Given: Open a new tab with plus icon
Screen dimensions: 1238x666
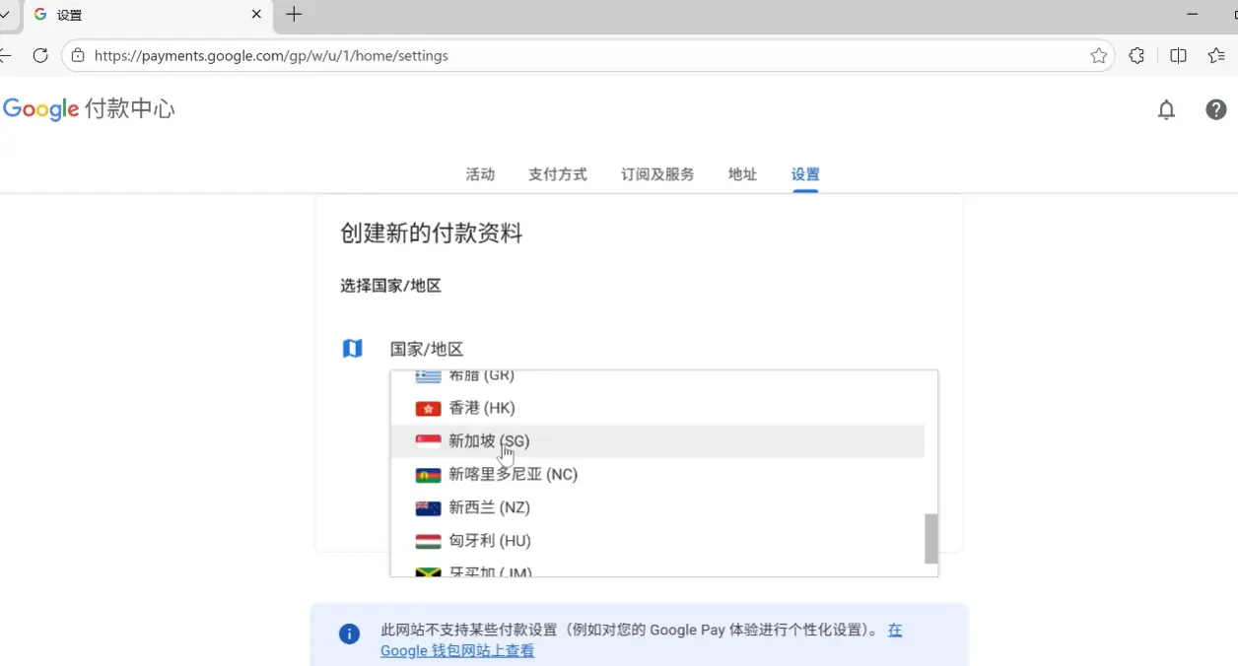Looking at the screenshot, I should click(x=294, y=14).
